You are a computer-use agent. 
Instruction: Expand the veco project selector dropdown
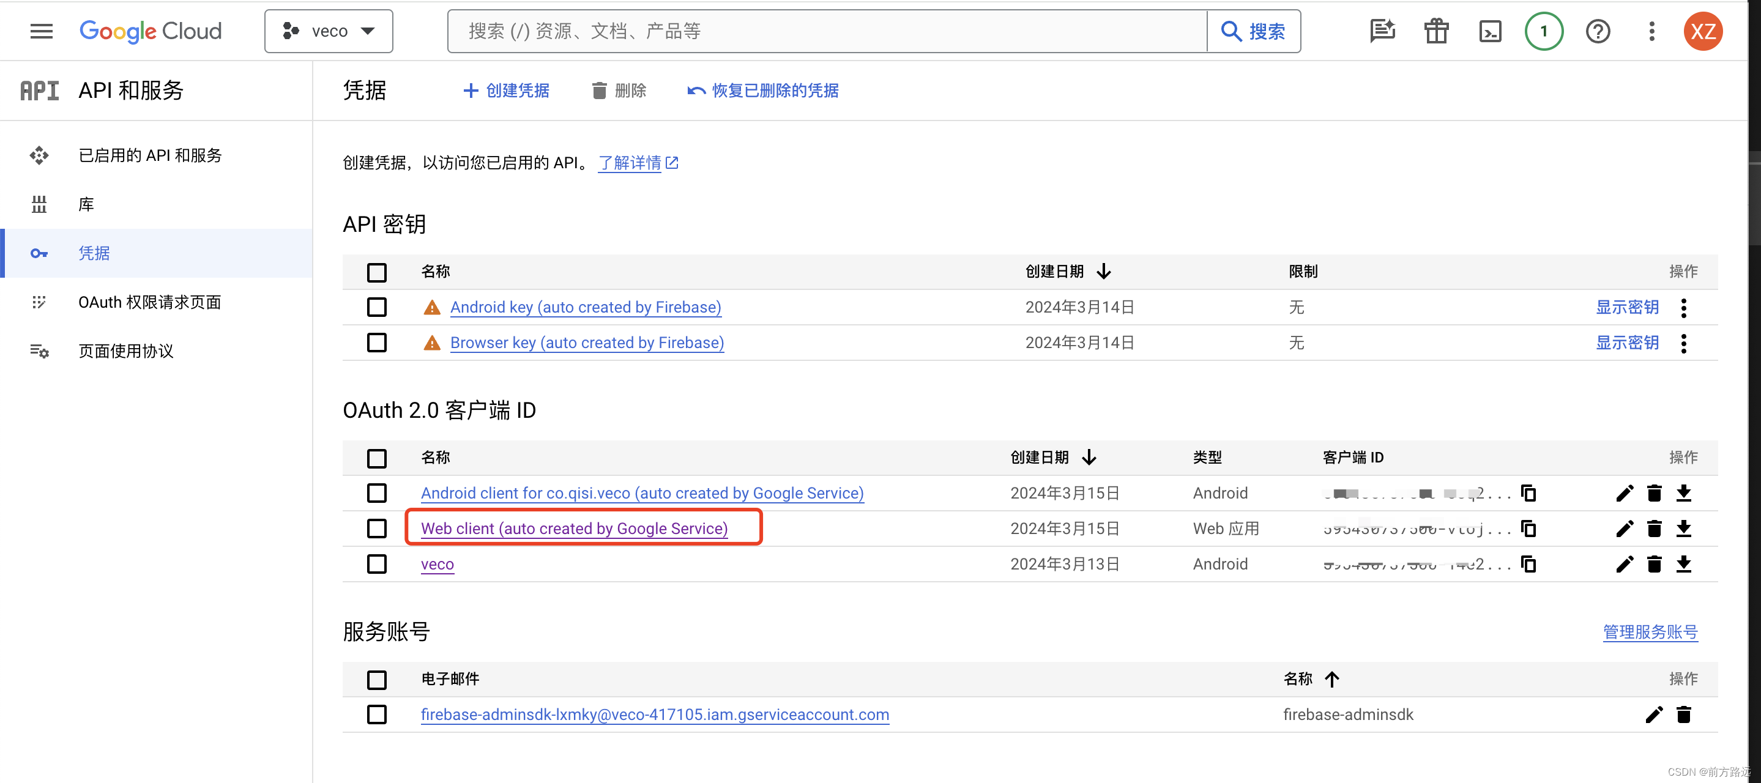click(329, 31)
